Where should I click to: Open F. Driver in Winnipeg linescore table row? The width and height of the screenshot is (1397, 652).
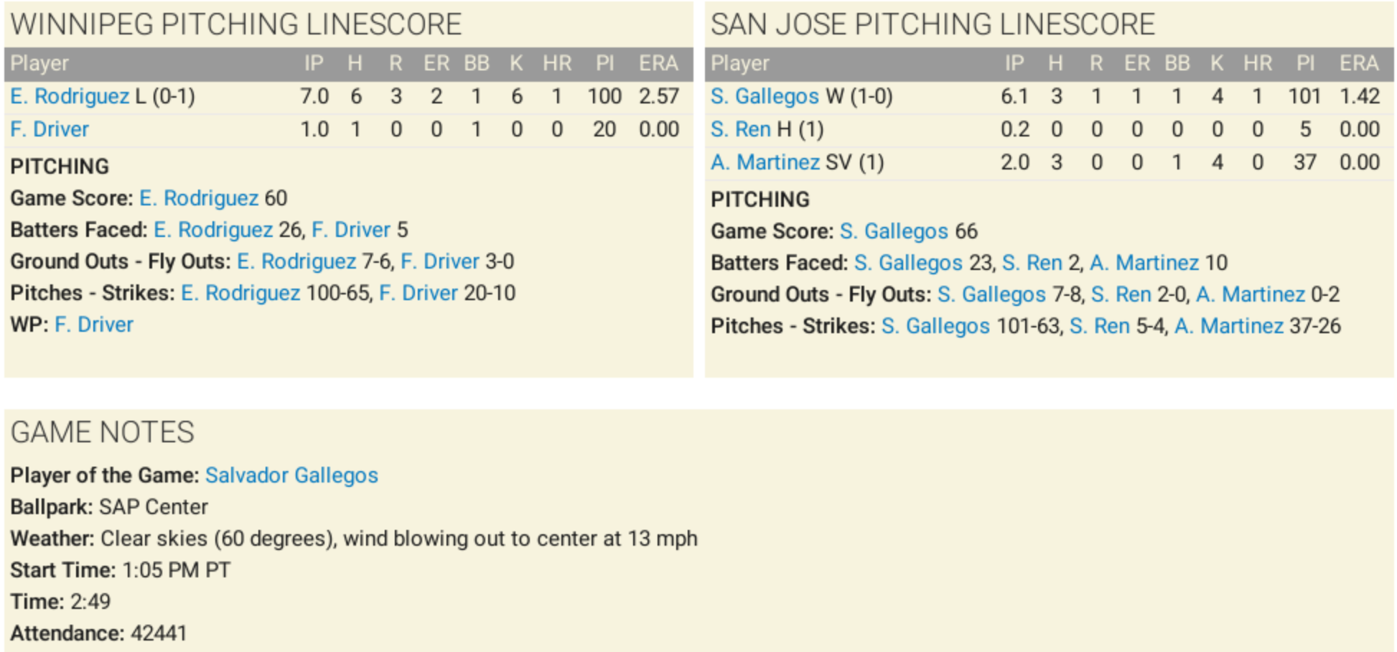50,129
